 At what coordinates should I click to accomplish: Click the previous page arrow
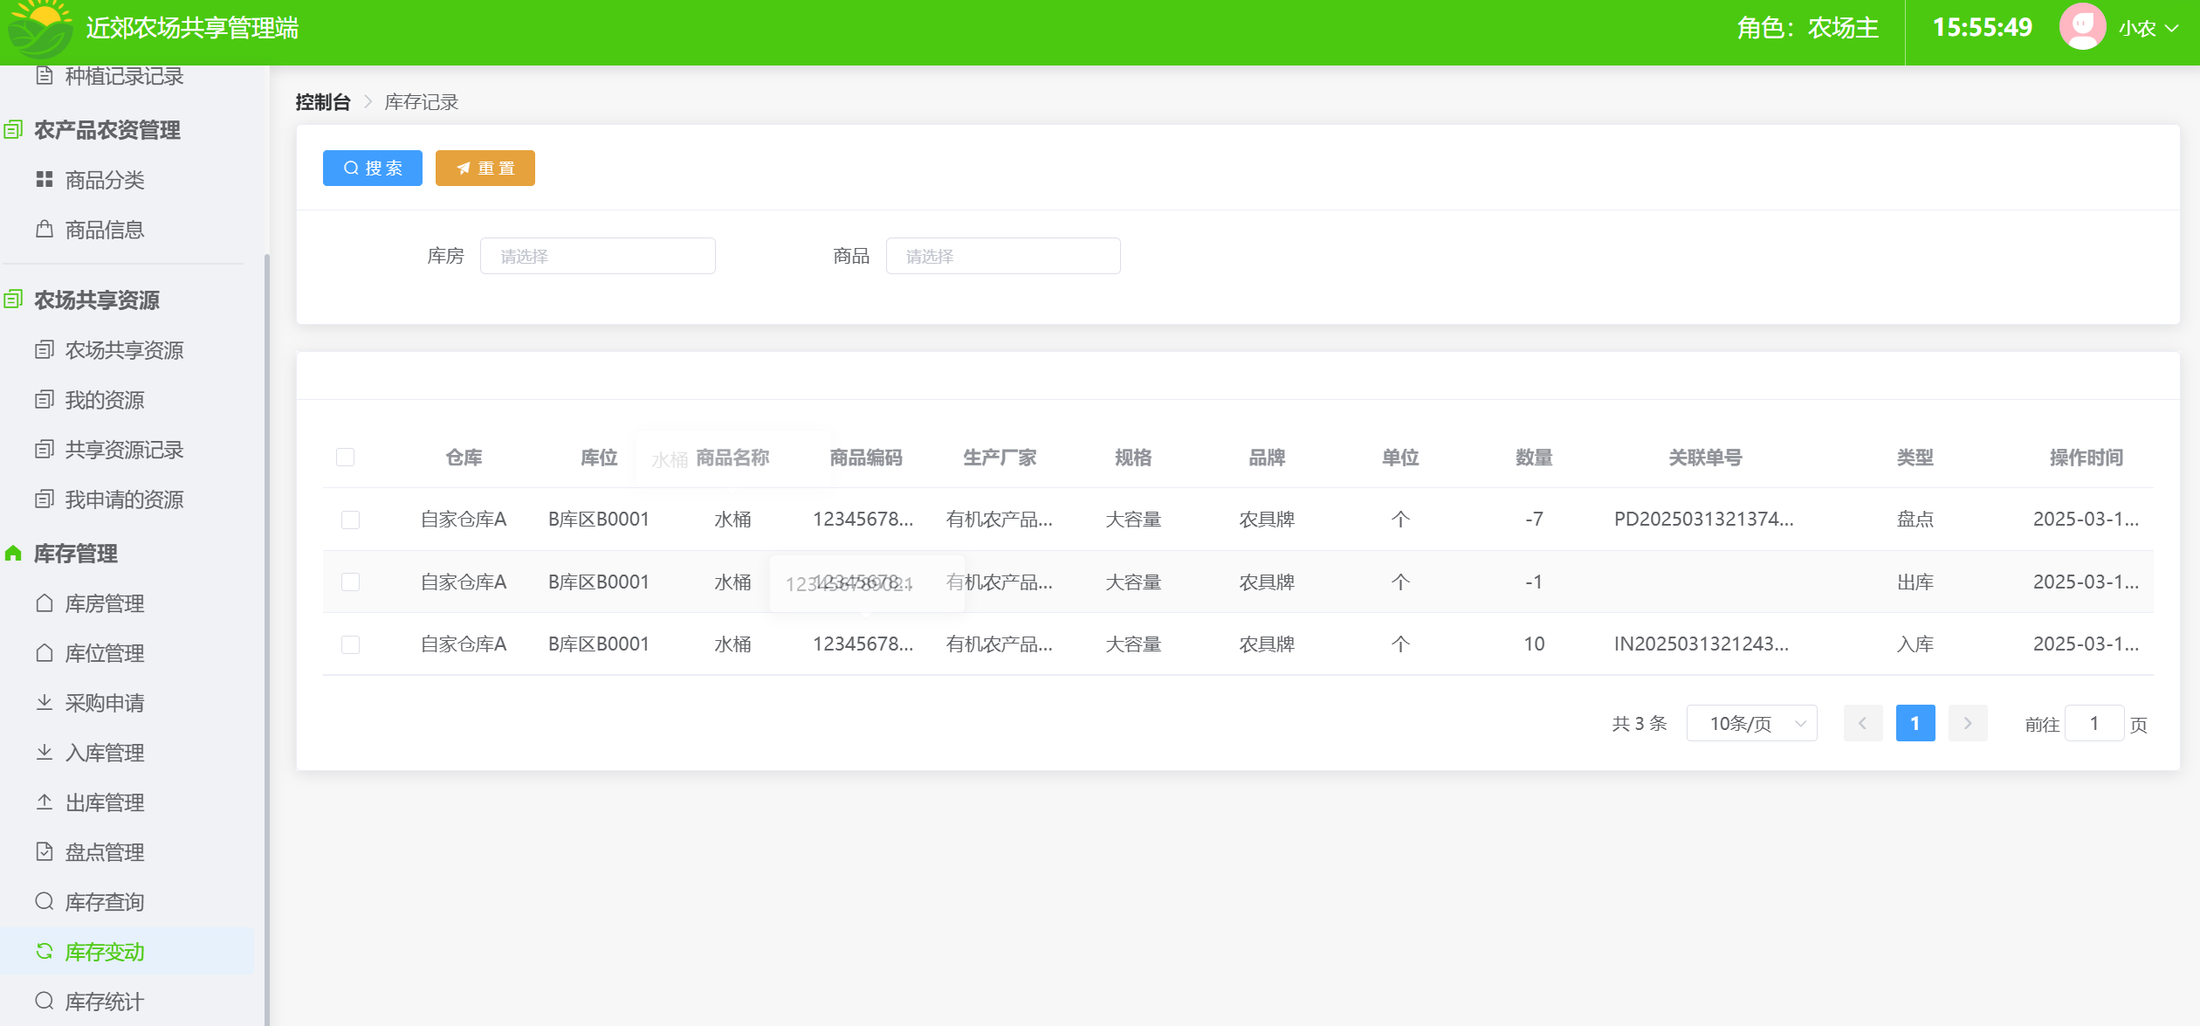tap(1863, 723)
